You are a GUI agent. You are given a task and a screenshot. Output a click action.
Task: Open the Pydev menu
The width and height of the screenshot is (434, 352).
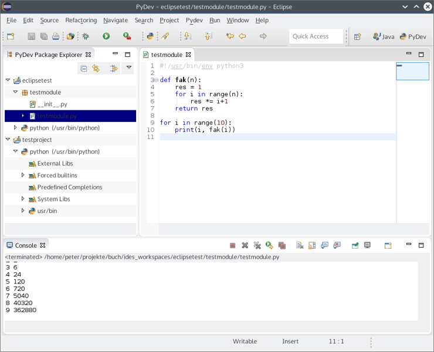click(x=194, y=20)
